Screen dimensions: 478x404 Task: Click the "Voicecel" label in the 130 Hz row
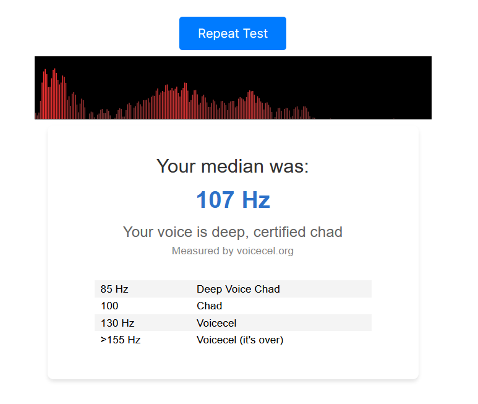tap(216, 323)
